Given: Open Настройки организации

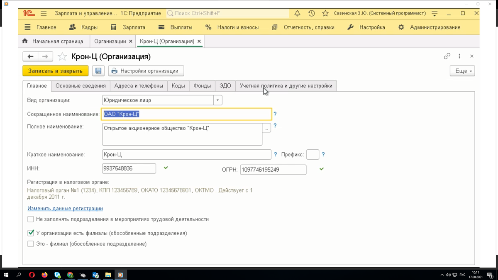Looking at the screenshot, I should (146, 71).
